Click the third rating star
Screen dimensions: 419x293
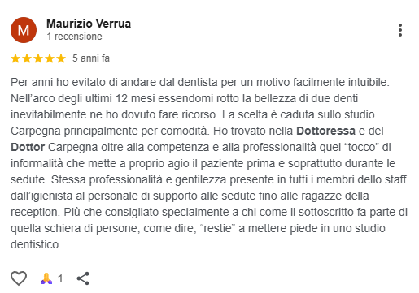(38, 58)
